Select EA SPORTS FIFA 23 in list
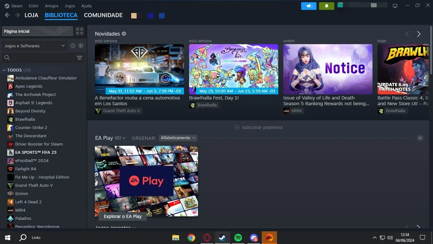Image resolution: width=433 pixels, height=244 pixels. pyautogui.click(x=36, y=152)
